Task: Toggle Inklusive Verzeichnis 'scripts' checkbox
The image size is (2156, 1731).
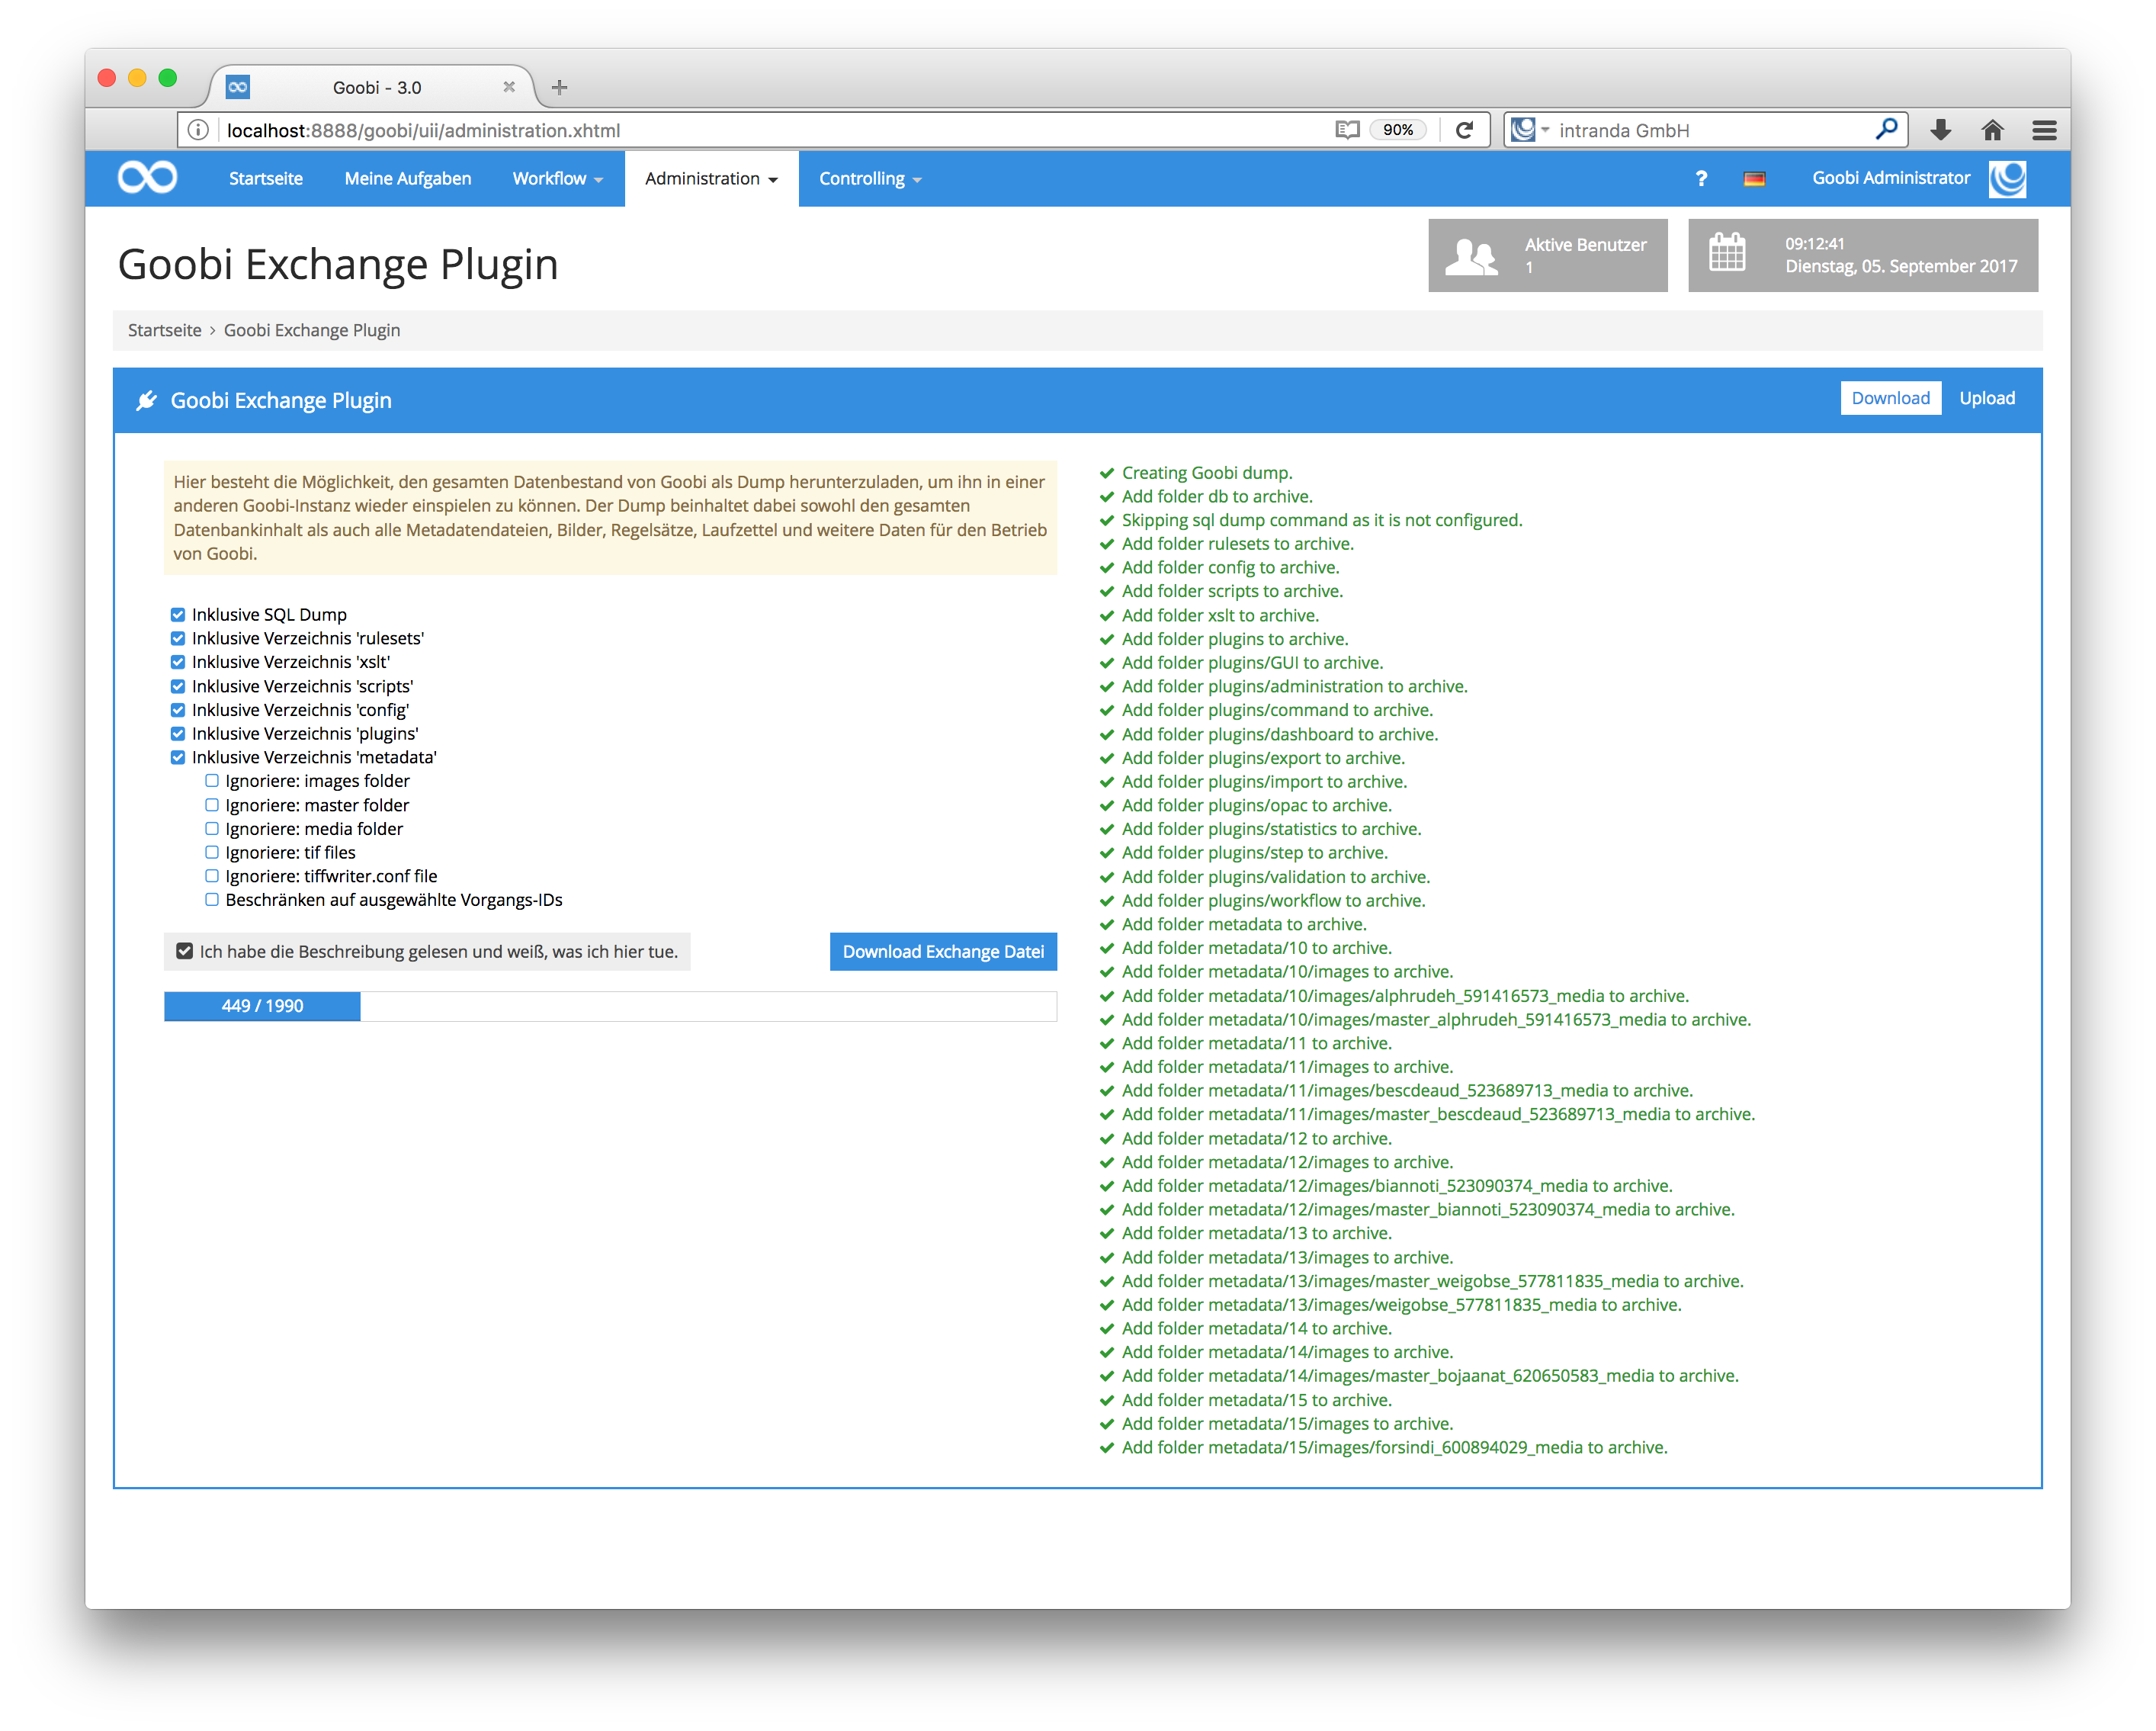Action: 178,686
